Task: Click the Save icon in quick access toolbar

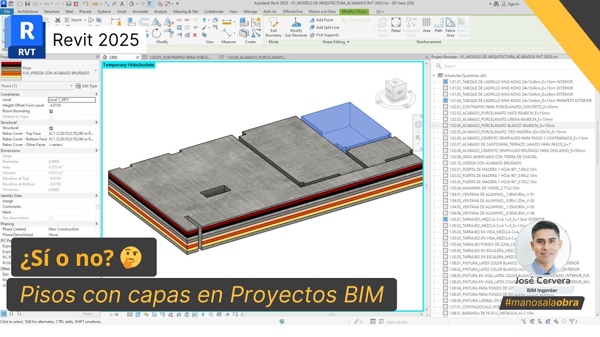Action: (28, 4)
